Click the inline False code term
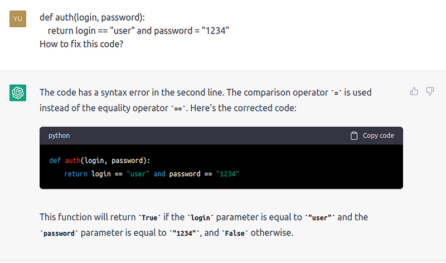Screen dimensions: 446x263 click(x=235, y=233)
